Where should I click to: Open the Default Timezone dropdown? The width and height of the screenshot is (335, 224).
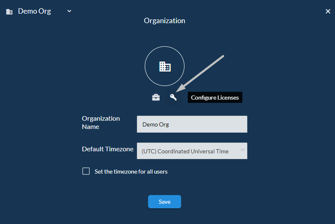click(192, 151)
